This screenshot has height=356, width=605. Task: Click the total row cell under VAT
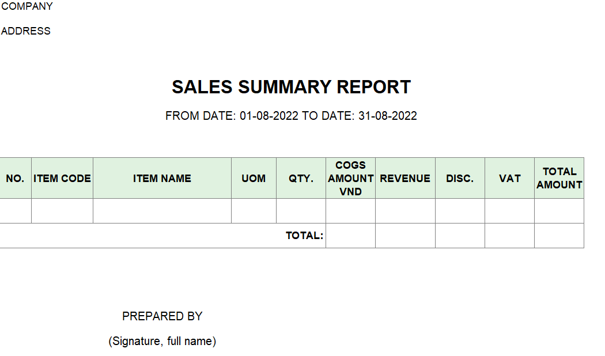[510, 236]
